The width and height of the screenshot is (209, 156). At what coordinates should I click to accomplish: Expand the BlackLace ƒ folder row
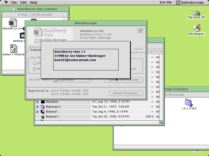(x=37, y=107)
